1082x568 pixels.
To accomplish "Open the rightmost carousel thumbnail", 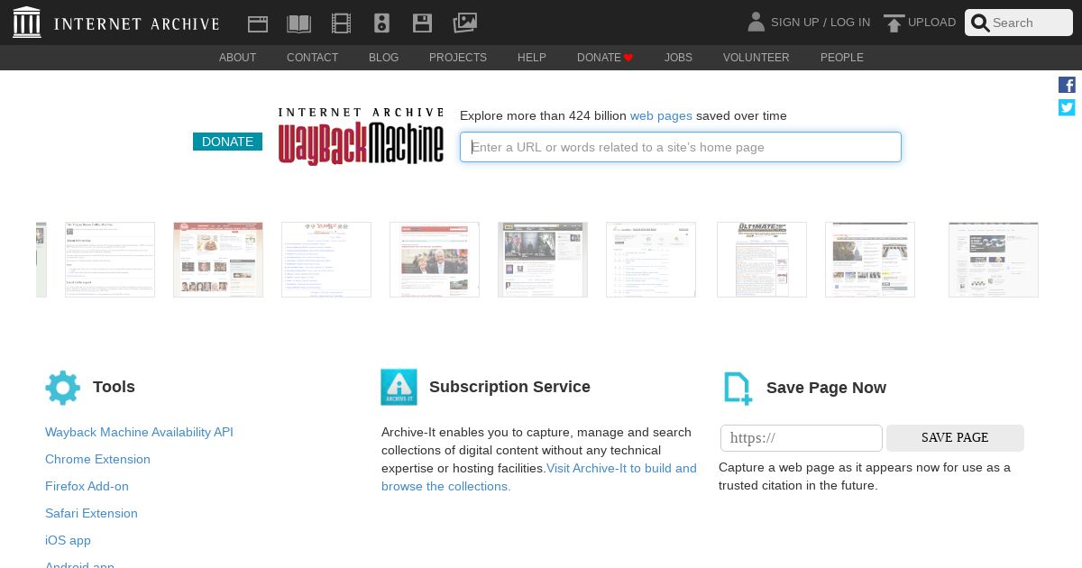I will (994, 260).
